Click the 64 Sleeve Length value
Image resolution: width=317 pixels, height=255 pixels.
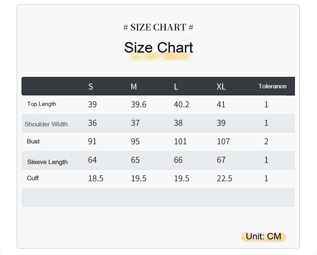coord(92,160)
